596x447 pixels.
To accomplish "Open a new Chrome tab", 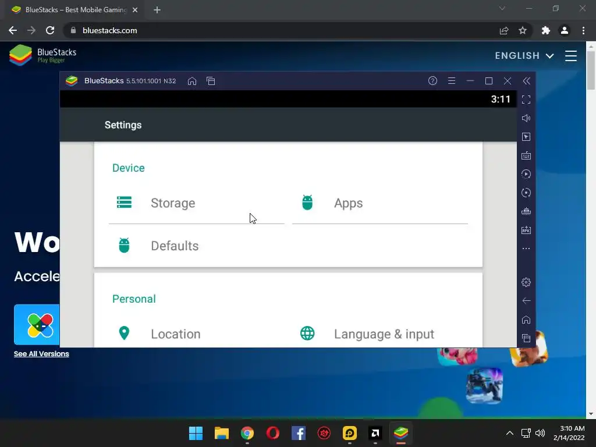I will 157,10.
